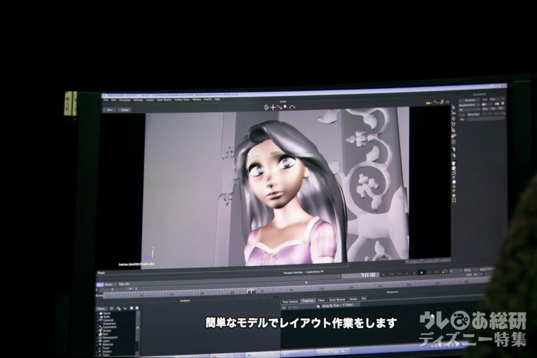The width and height of the screenshot is (537, 358).
Task: Switch to the Pose Controls tab
Action: click(x=291, y=302)
